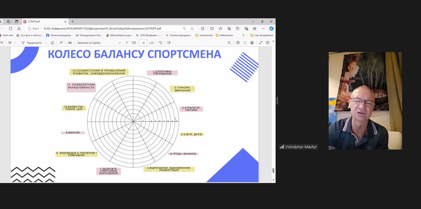The image size is (421, 209).
Task: Expand the highlight tool color dropdown
Action: click(x=15, y=43)
